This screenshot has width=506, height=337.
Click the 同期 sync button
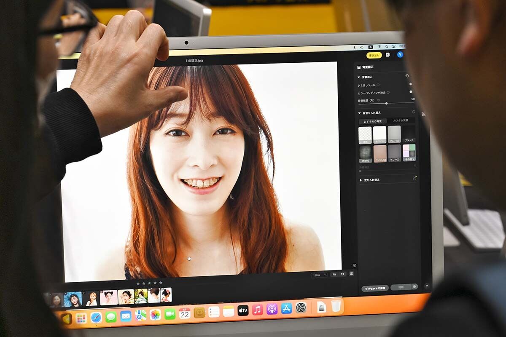(401, 287)
